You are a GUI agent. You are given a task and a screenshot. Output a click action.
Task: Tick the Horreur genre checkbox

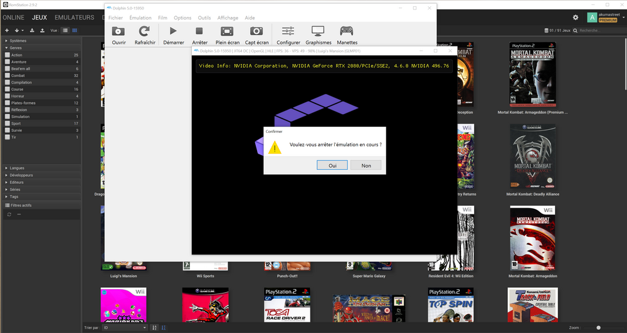click(8, 96)
